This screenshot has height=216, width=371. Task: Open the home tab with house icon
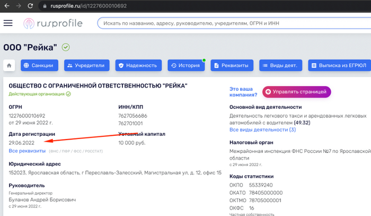pyautogui.click(x=9, y=65)
